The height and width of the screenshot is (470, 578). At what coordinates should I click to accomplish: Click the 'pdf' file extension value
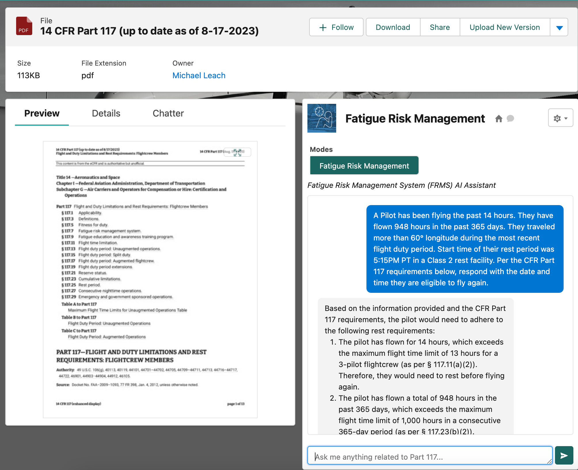(x=88, y=75)
